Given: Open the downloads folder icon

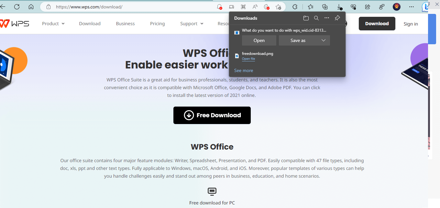Looking at the screenshot, I should point(306,18).
